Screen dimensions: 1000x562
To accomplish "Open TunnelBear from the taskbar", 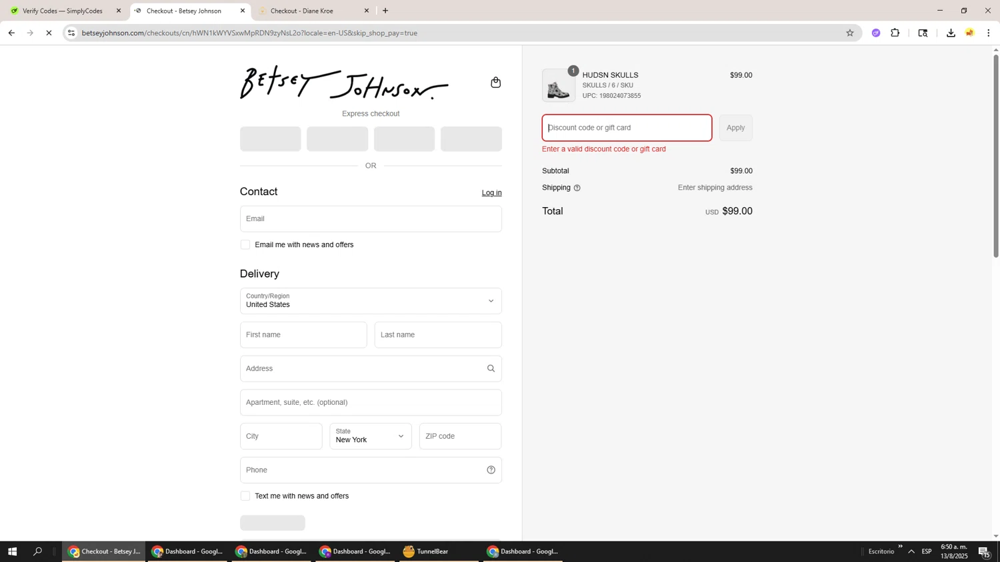I will coord(439,551).
